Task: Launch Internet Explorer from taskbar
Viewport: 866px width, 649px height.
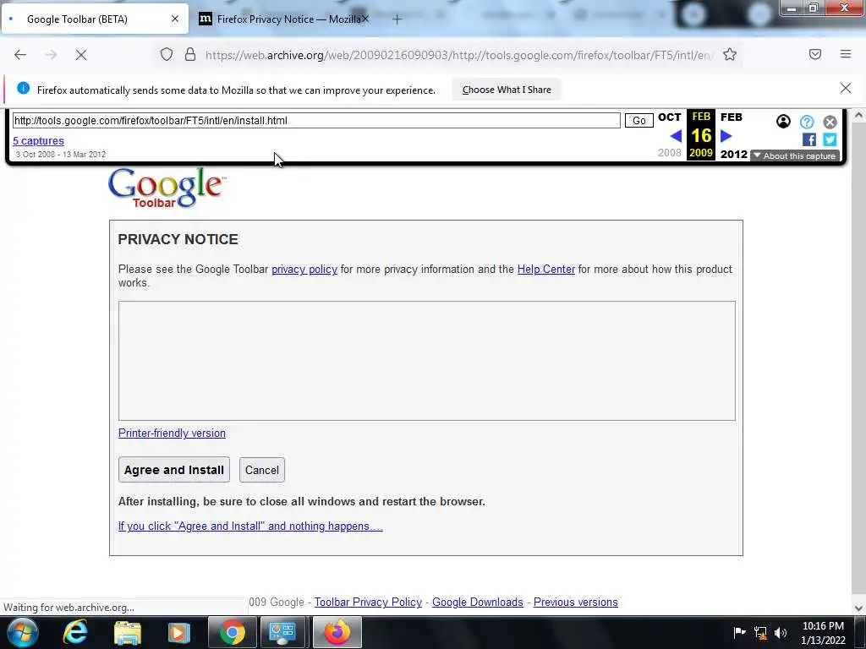Action: (75, 632)
